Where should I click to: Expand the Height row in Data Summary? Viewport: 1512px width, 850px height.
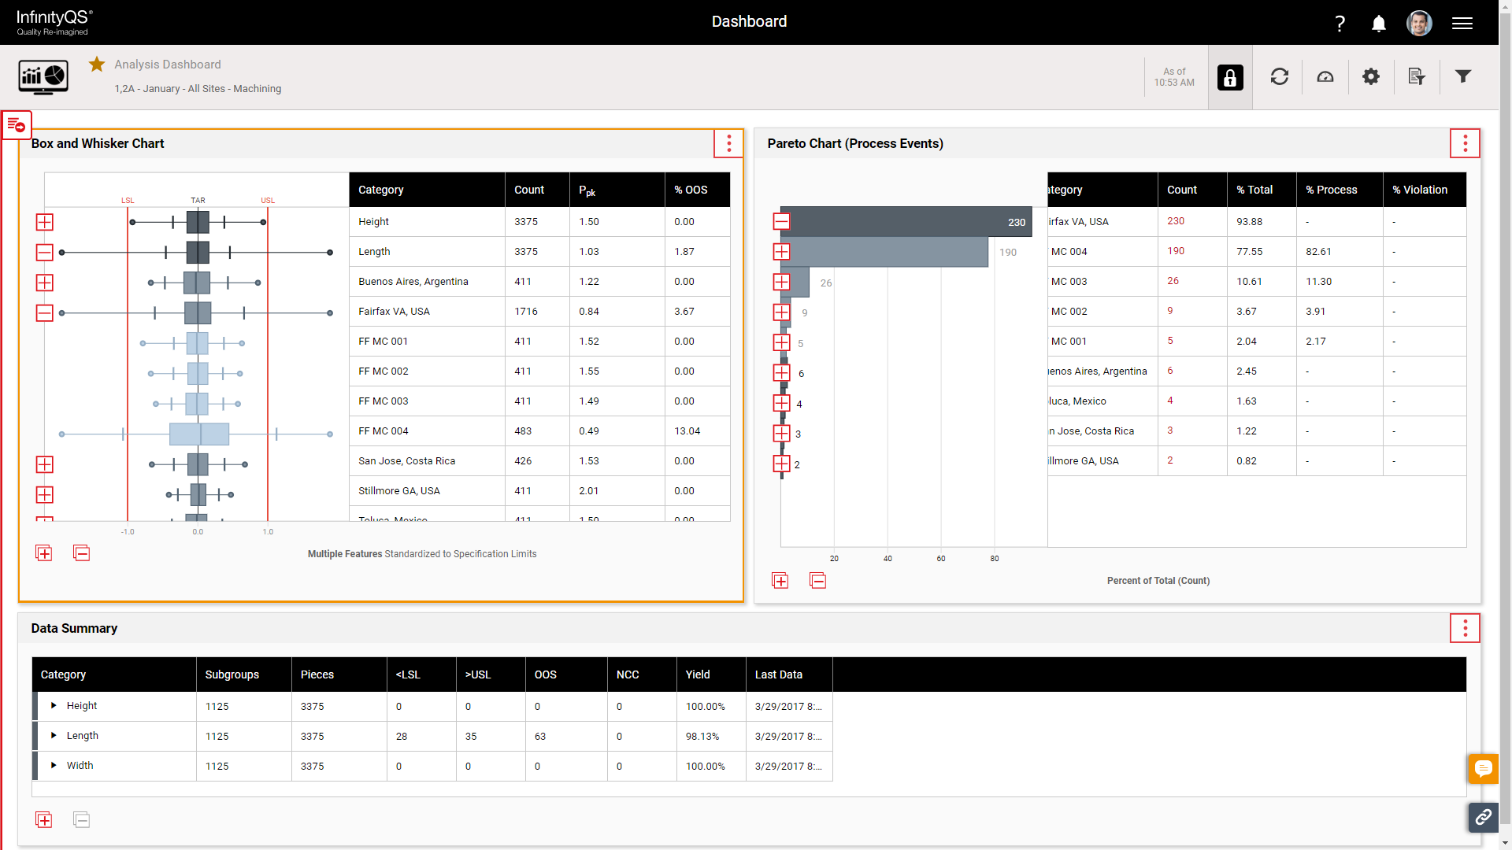pyautogui.click(x=54, y=706)
